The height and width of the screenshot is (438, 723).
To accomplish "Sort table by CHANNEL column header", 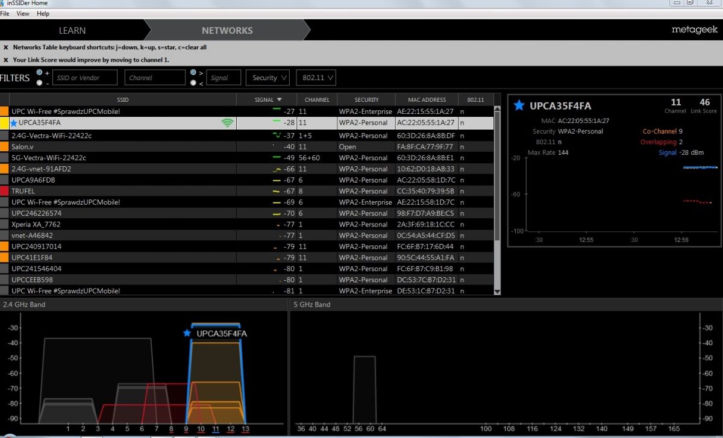I will tap(317, 99).
